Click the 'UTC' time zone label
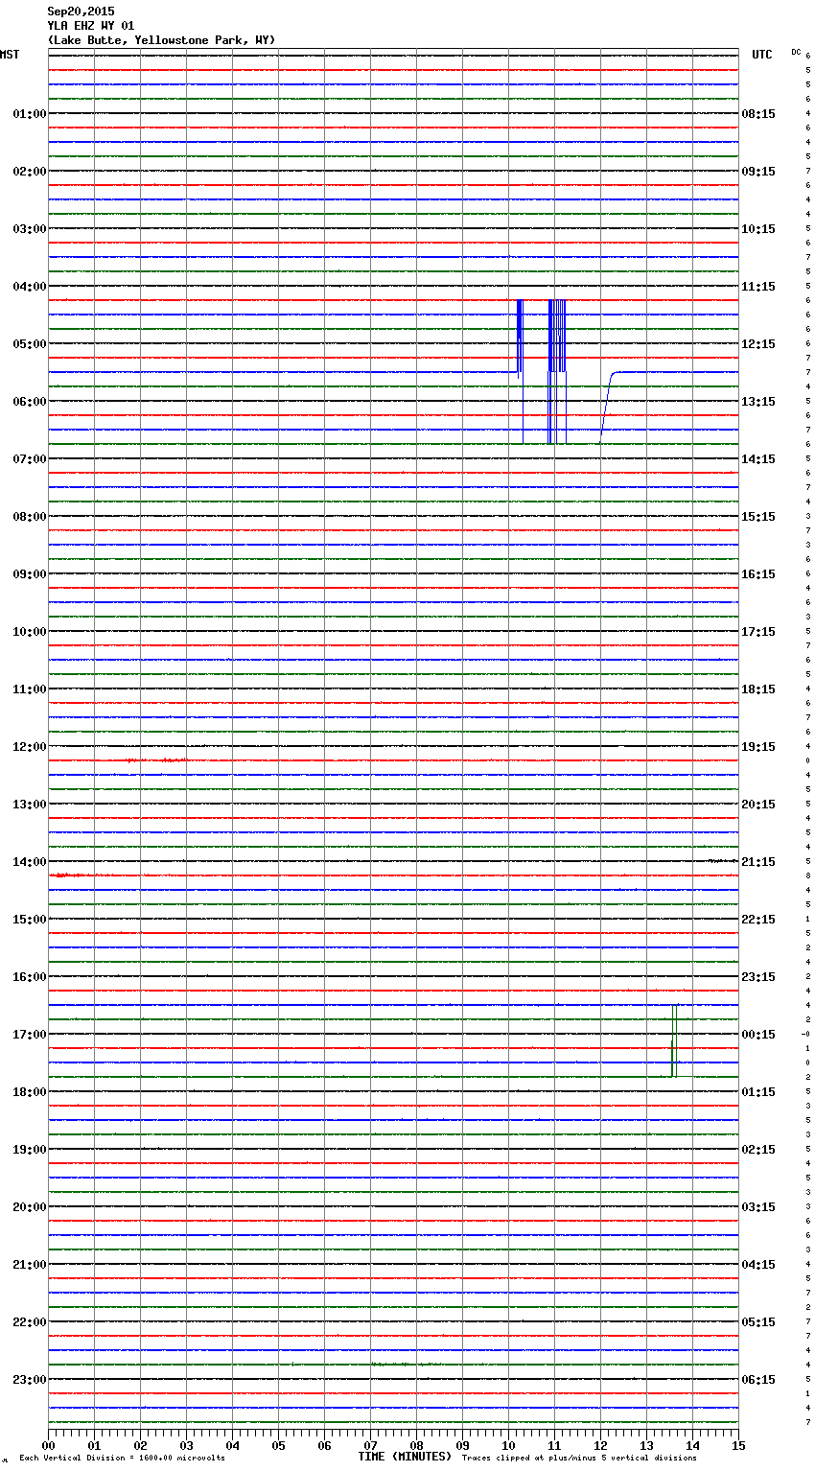 tap(761, 55)
